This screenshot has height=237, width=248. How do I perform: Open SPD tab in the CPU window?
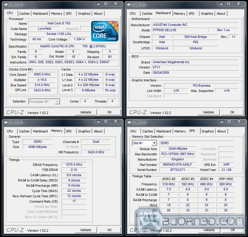point(69,13)
